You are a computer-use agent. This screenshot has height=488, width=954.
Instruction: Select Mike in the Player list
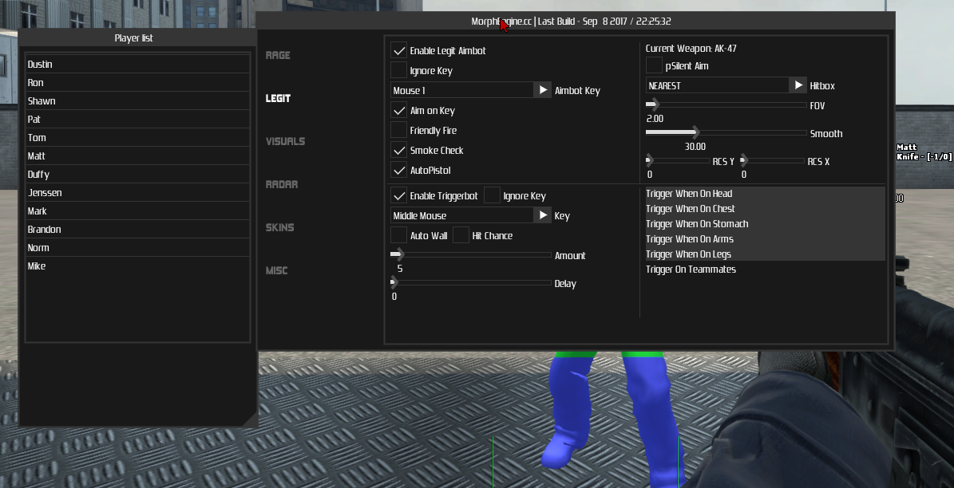[x=137, y=266]
